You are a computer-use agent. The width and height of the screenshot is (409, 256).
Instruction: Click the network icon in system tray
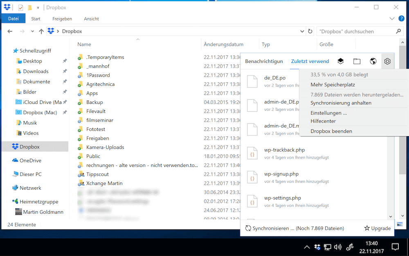click(x=327, y=247)
